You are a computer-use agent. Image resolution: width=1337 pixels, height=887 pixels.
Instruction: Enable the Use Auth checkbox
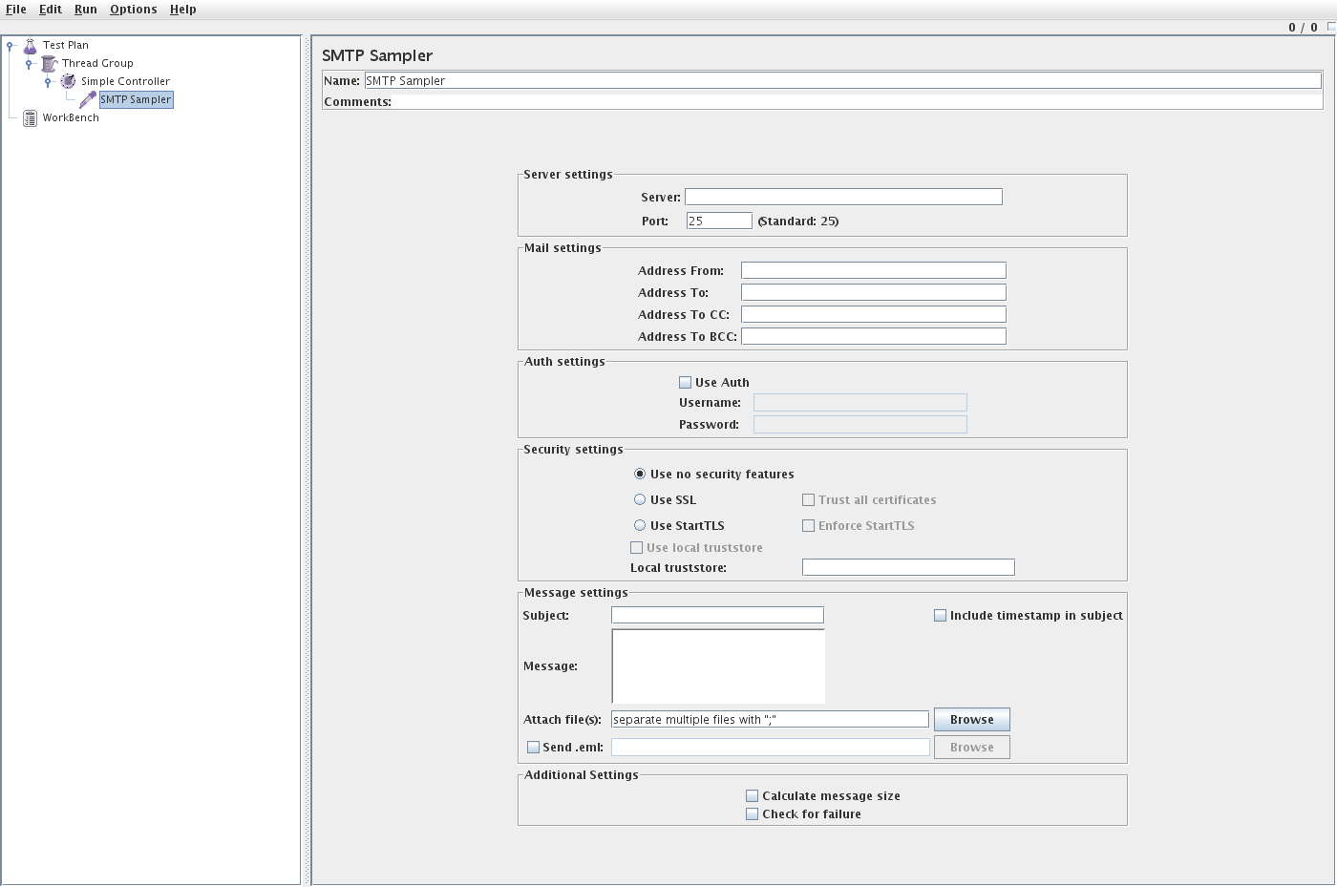[685, 381]
